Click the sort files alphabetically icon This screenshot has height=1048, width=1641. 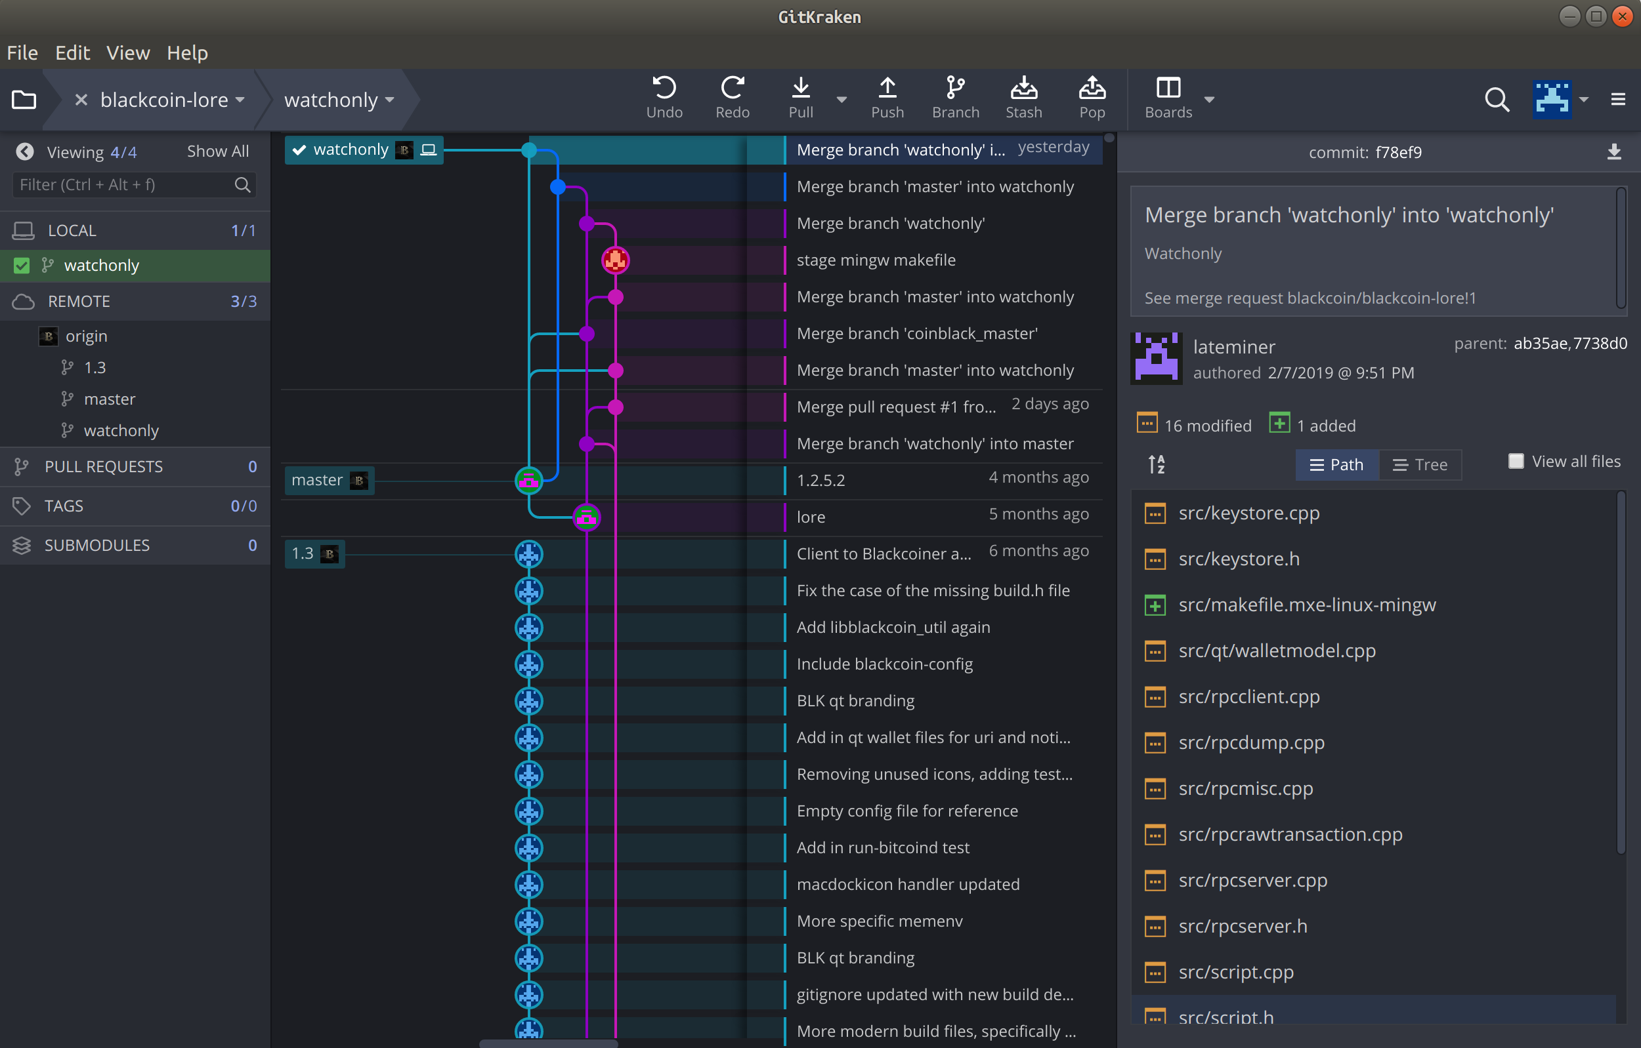pyautogui.click(x=1157, y=464)
